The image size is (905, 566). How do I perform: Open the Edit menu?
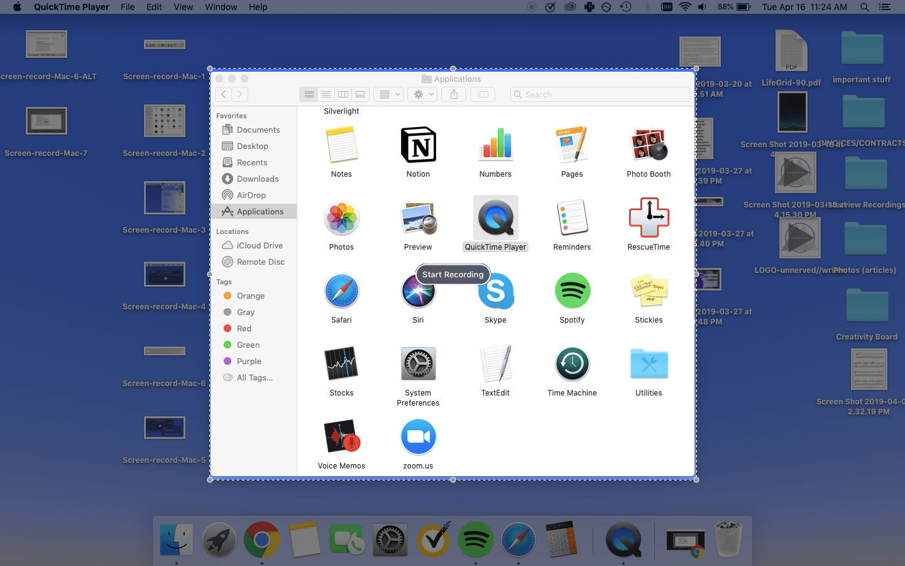154,7
